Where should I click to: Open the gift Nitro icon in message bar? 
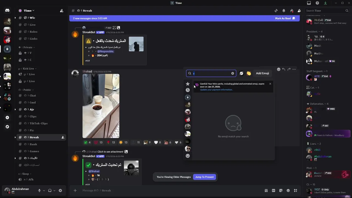[x=266, y=191]
